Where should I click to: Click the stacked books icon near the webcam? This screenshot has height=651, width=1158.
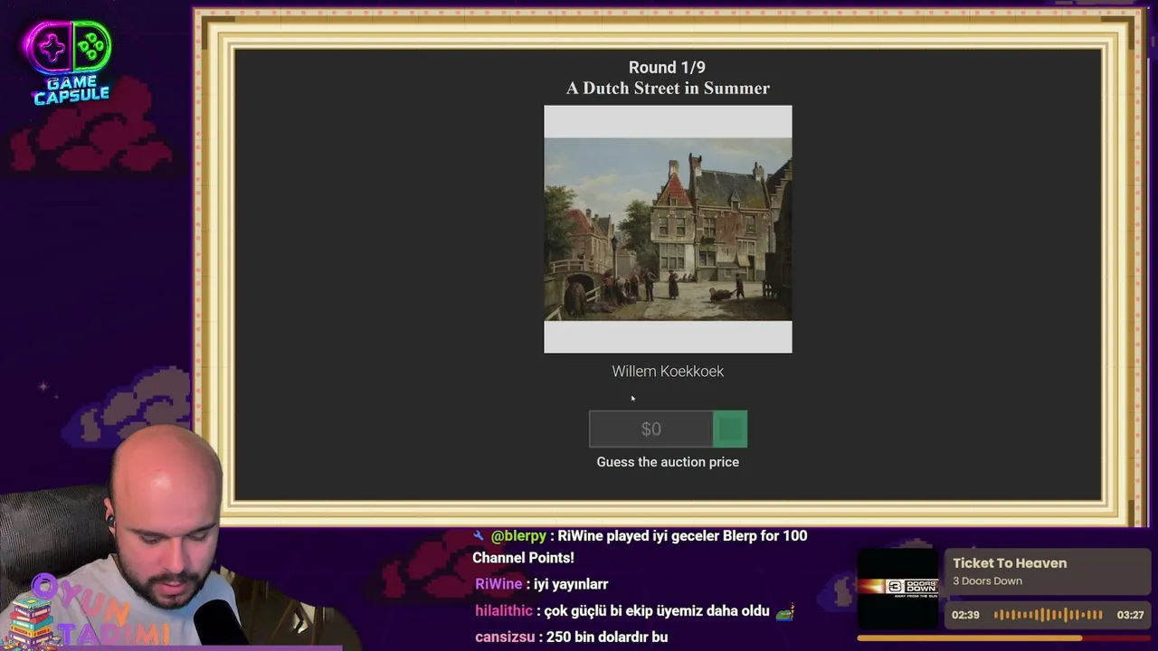[33, 622]
